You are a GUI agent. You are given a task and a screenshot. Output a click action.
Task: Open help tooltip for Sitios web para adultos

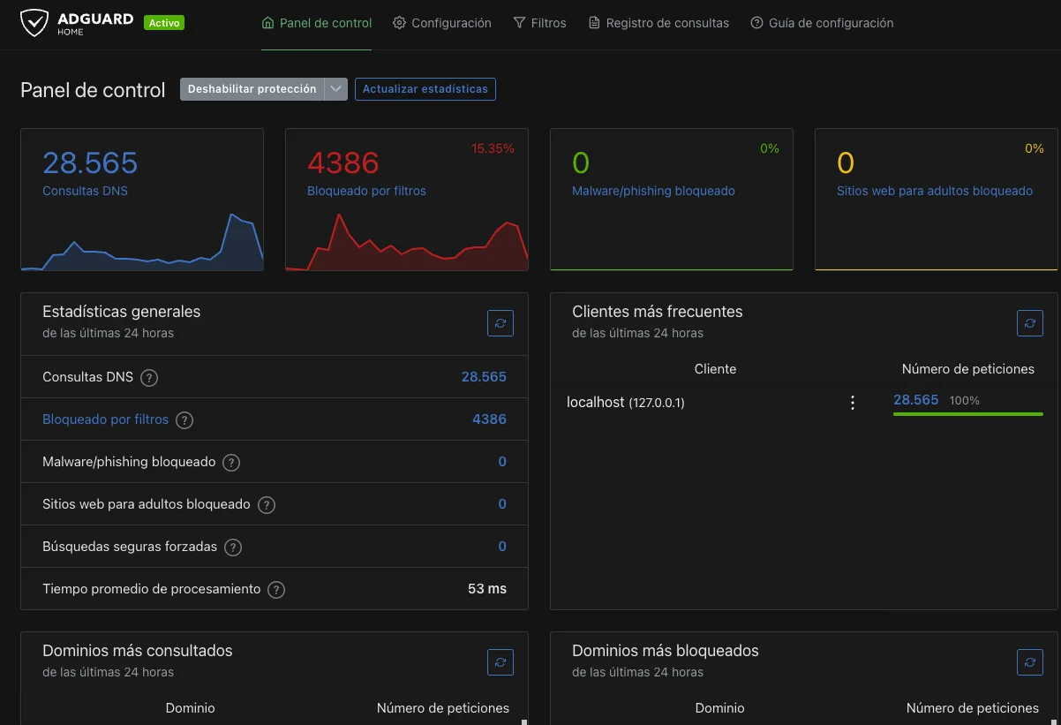tap(267, 505)
